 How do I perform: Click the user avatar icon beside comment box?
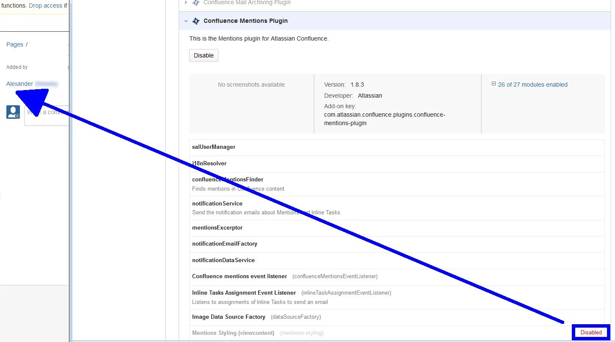[13, 112]
